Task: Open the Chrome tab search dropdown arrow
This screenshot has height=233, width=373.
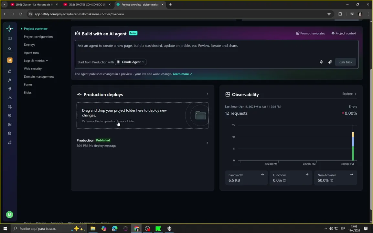Action: [x=4, y=5]
